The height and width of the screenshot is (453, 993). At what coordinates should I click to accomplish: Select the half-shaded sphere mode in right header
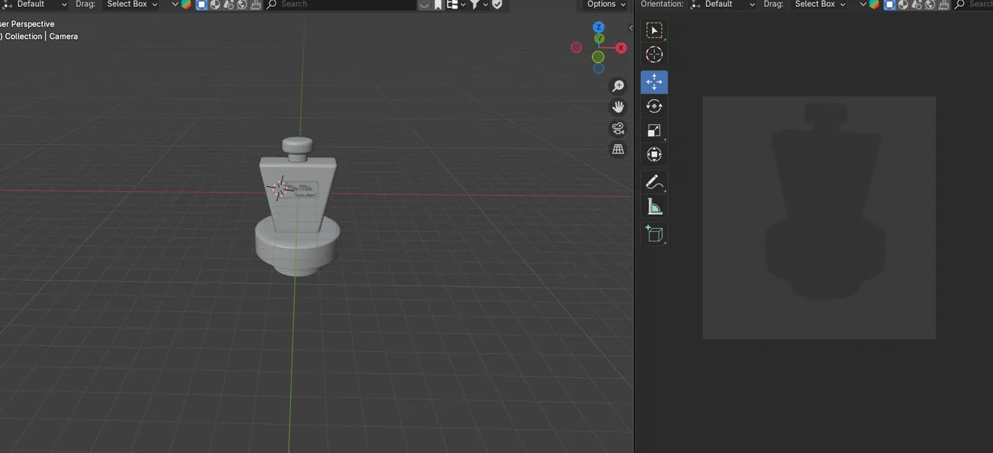(x=903, y=4)
